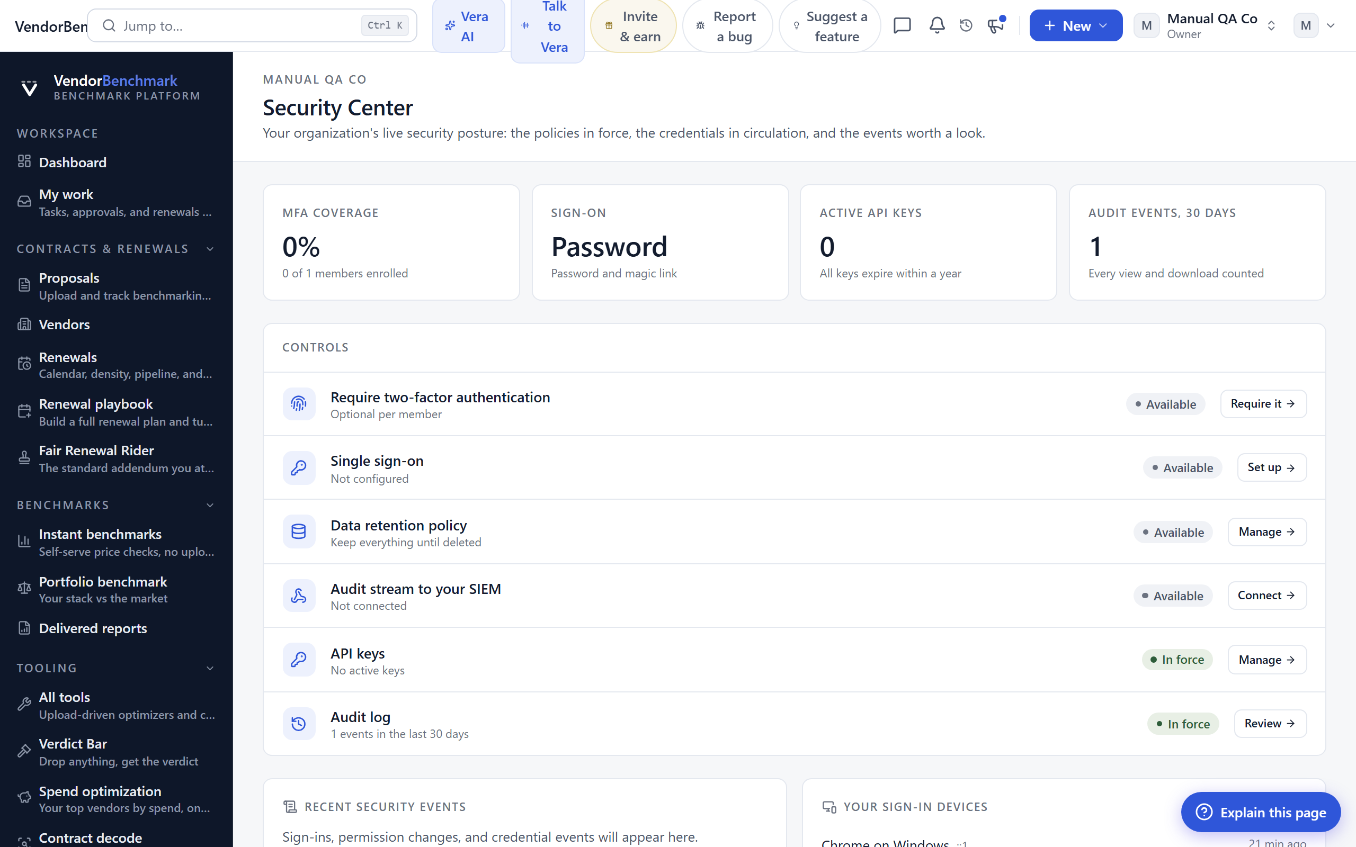The height and width of the screenshot is (847, 1356).
Task: Collapse the Benchmarks sidebar section
Action: (210, 505)
